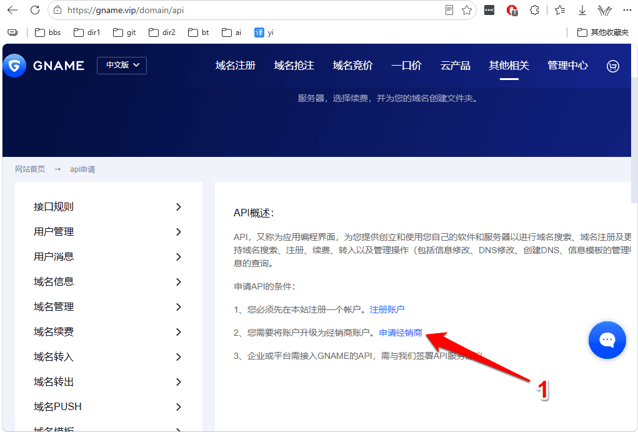Viewport: 638px width, 432px height.
Task: Open the bt bookmark folder
Action: click(x=199, y=32)
